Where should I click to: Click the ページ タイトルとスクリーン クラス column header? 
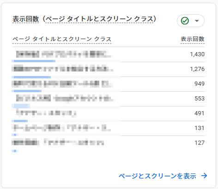(x=62, y=39)
